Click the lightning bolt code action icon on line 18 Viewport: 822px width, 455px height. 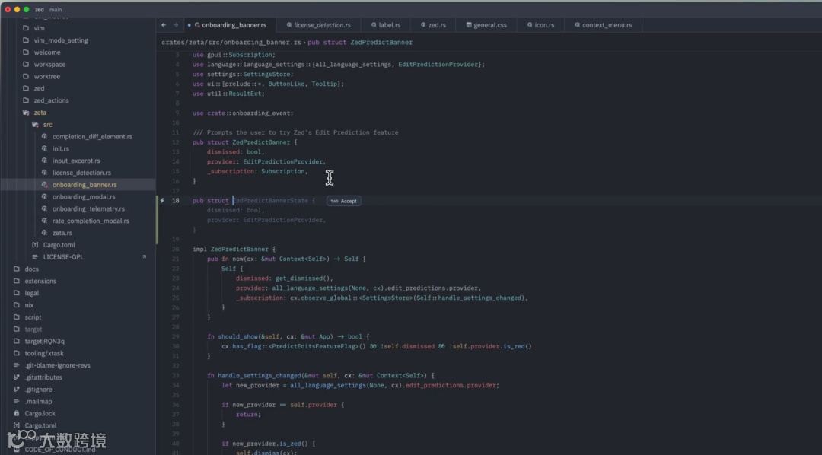click(x=162, y=201)
